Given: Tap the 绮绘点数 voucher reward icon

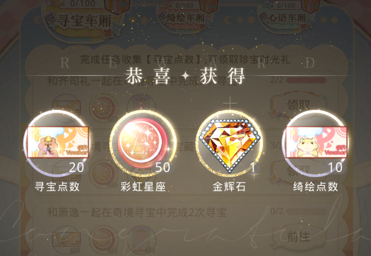Looking at the screenshot, I should pyautogui.click(x=315, y=143).
